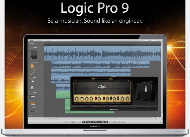The width and height of the screenshot is (190, 137).
Task: Select the Synth Pad keyboard icon
Action: 33,103
